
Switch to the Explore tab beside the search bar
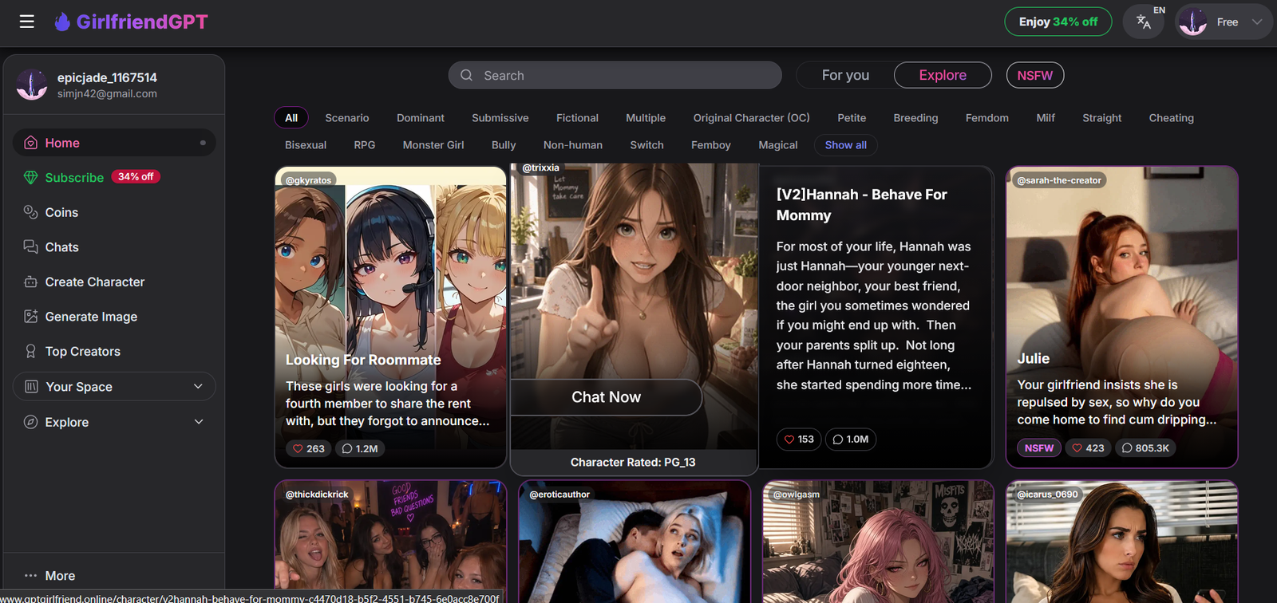[943, 75]
